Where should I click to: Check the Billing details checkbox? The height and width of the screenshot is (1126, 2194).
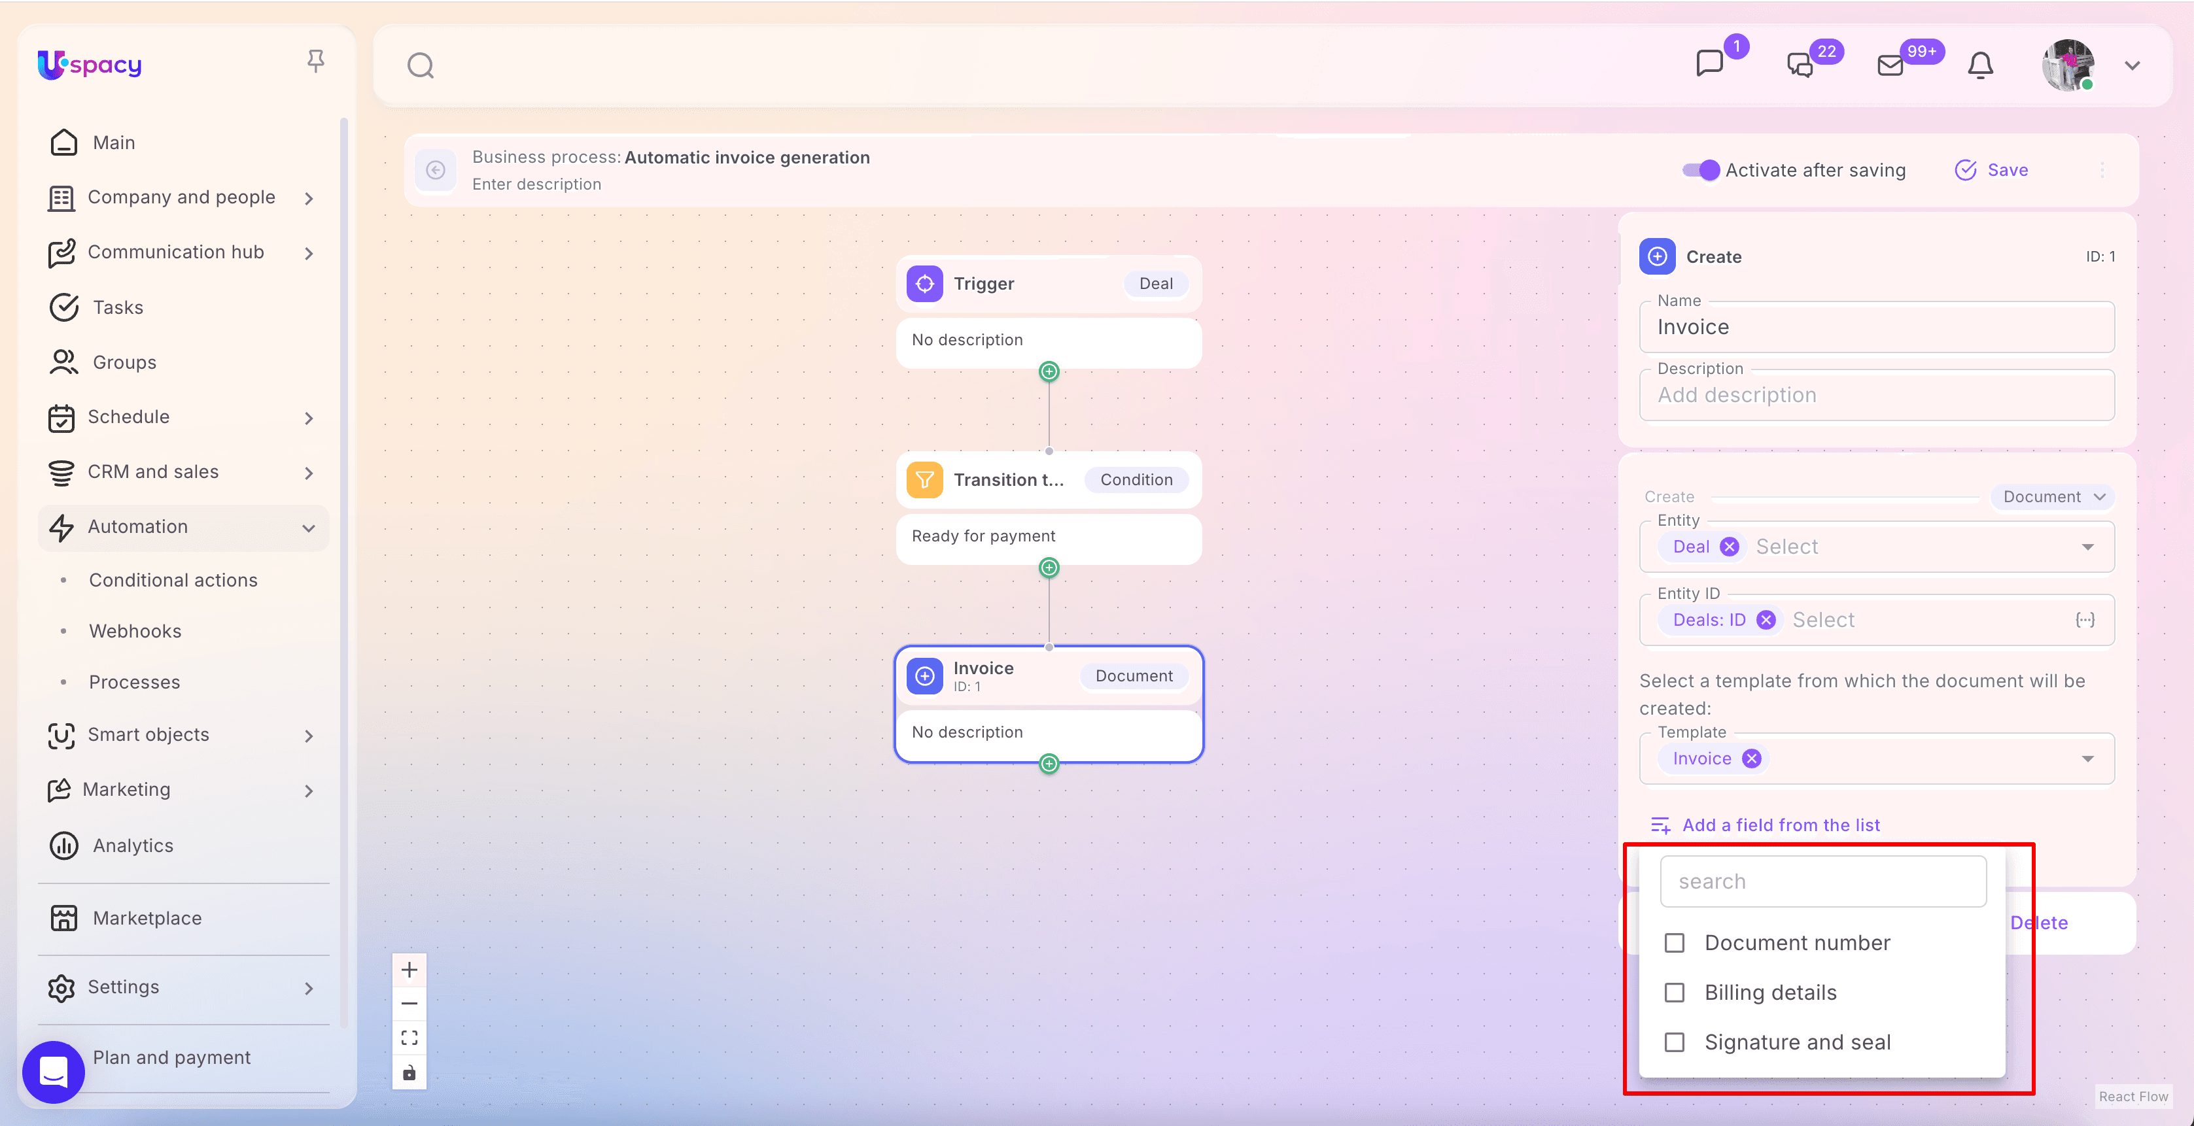(1675, 993)
